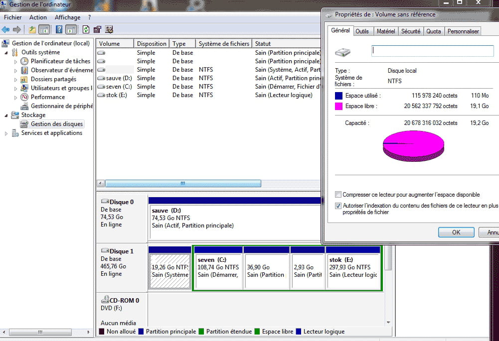Click the volume label text field

(433, 51)
